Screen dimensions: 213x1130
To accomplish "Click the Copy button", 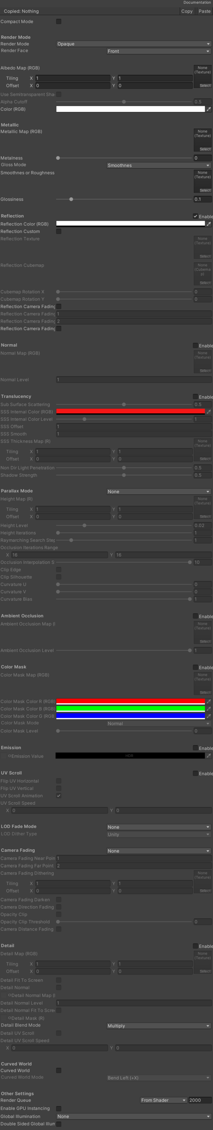I will pos(187,11).
